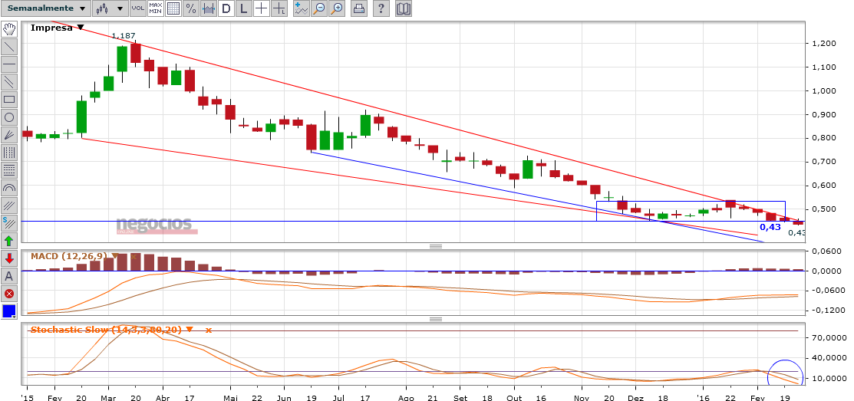Open the blue drawing color picker
854x401 pixels.
point(9,311)
